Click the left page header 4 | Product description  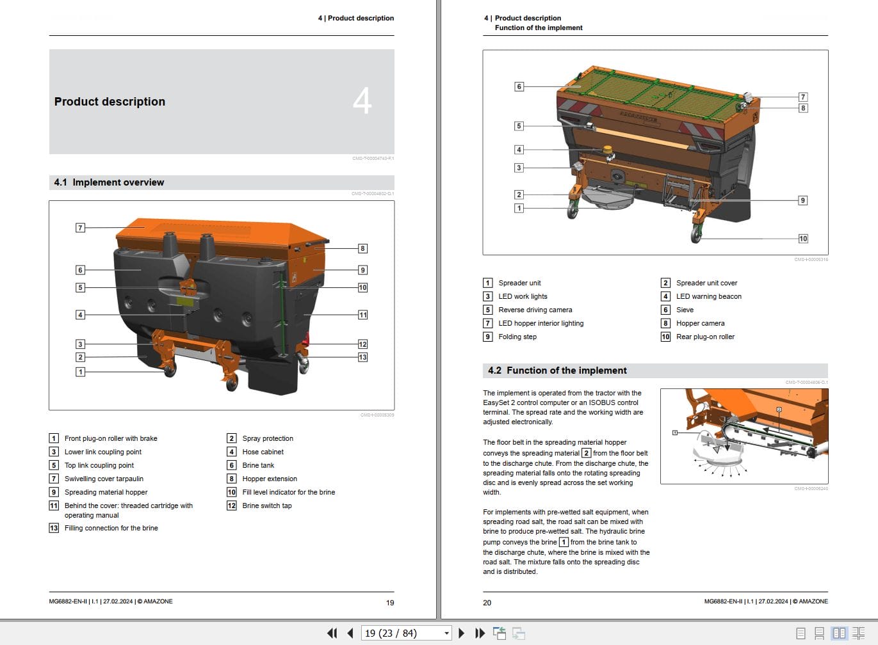click(356, 18)
